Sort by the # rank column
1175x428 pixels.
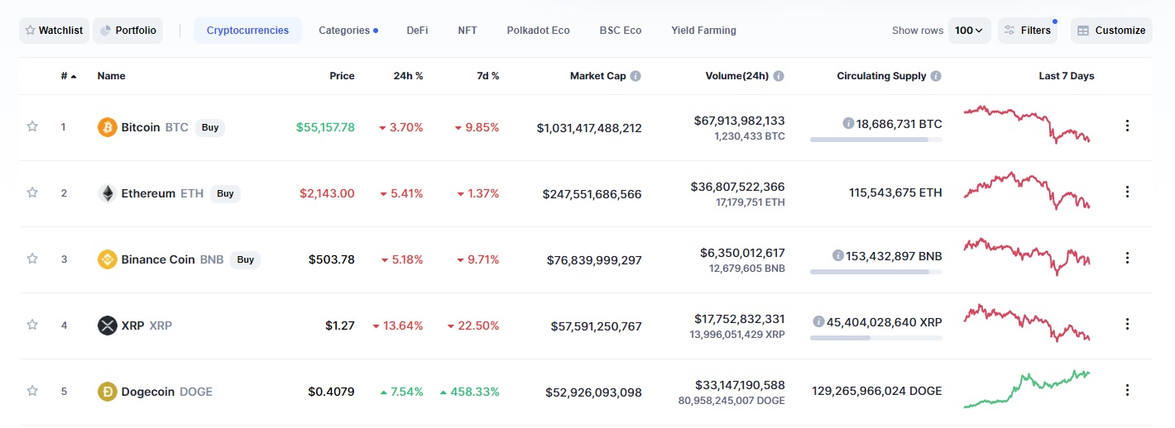point(69,76)
